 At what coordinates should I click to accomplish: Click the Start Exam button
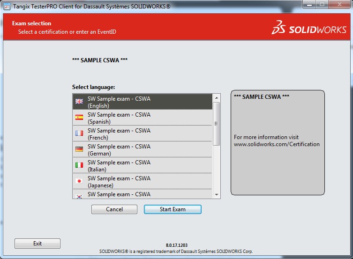pyautogui.click(x=173, y=209)
